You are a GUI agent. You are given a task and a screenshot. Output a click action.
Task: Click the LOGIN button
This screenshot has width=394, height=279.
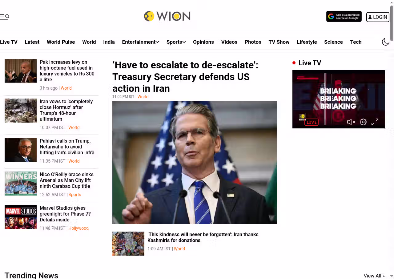tap(378, 17)
